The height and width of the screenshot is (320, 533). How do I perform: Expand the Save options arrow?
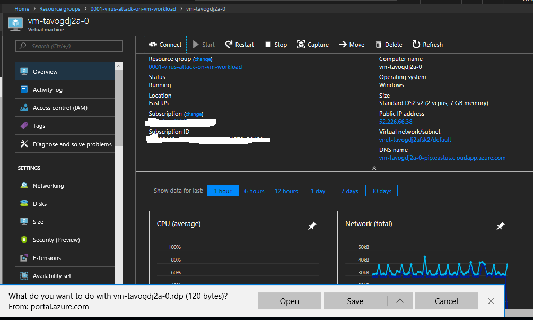coord(400,301)
